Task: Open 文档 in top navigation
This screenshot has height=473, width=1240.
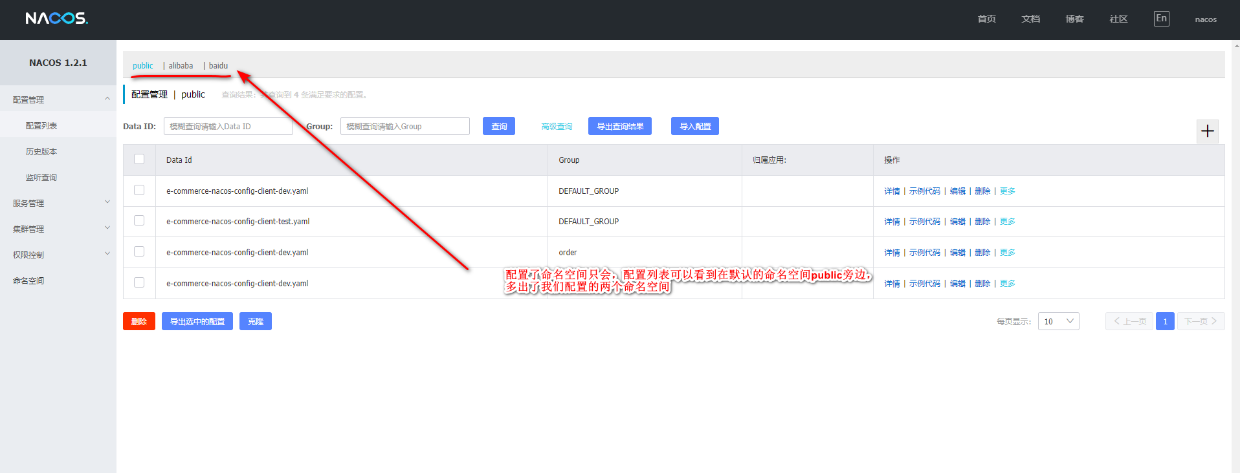Action: 1031,19
